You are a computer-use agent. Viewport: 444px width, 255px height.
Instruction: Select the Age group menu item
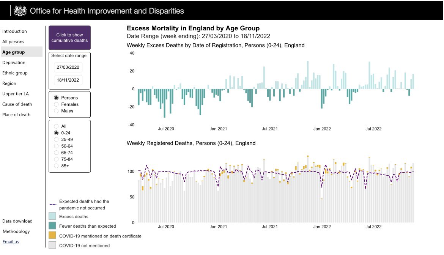(x=21, y=52)
